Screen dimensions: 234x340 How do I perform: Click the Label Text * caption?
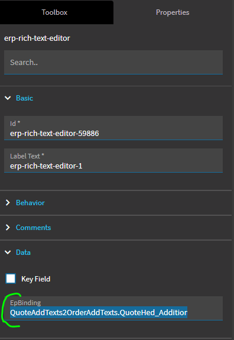click(x=27, y=156)
